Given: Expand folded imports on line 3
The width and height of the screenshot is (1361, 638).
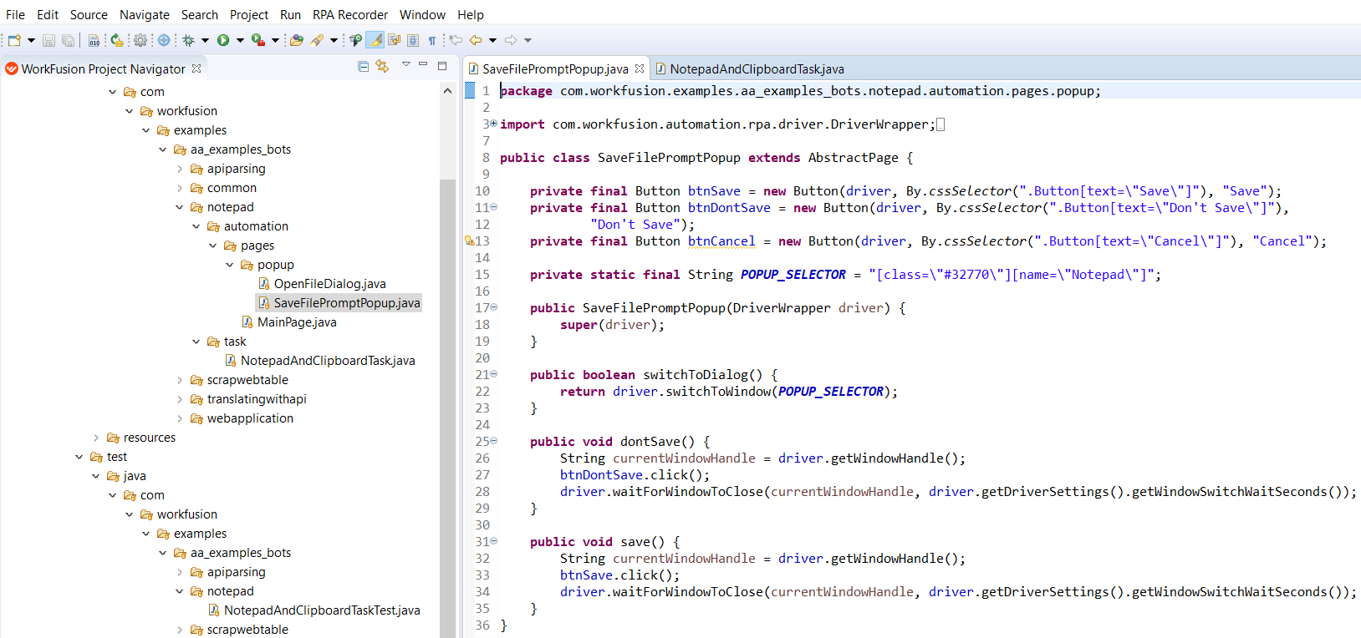Looking at the screenshot, I should [x=493, y=124].
